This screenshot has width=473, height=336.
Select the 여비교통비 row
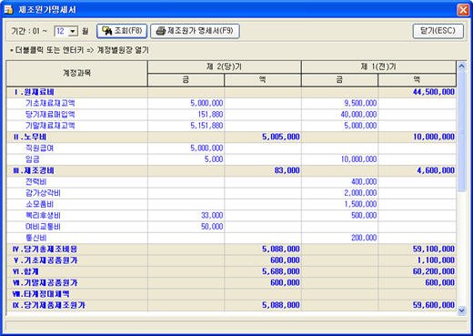pos(231,227)
